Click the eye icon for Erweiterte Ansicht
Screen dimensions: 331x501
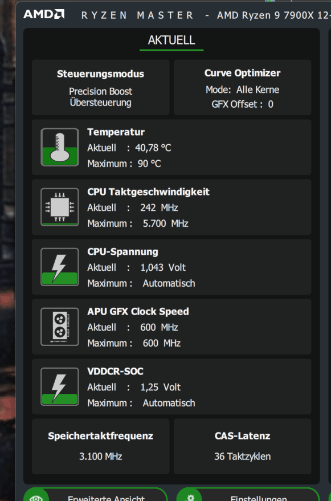[35, 498]
